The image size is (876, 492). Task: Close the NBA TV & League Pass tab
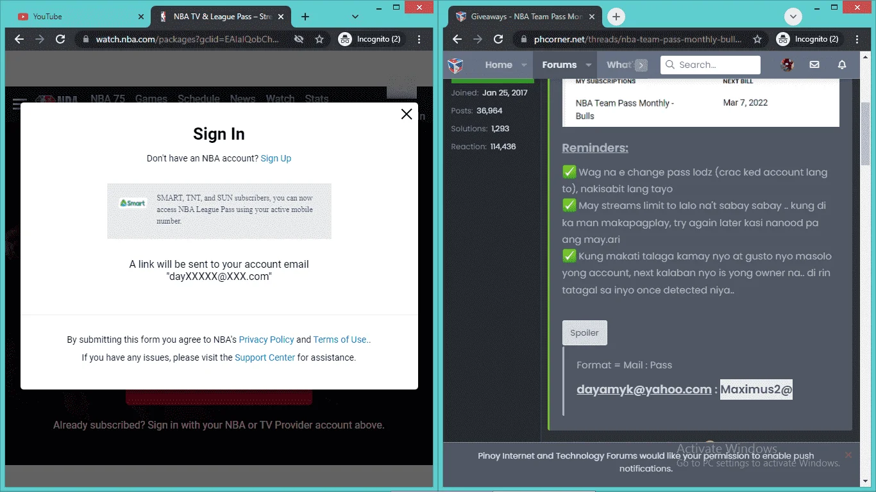pos(282,17)
